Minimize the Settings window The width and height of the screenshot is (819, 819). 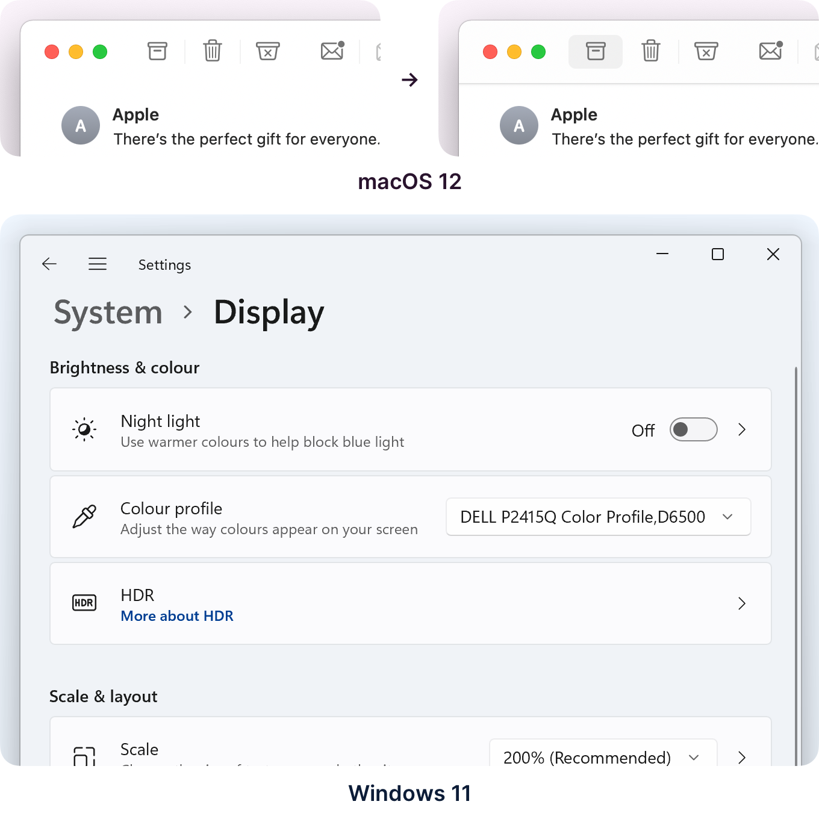pyautogui.click(x=662, y=254)
